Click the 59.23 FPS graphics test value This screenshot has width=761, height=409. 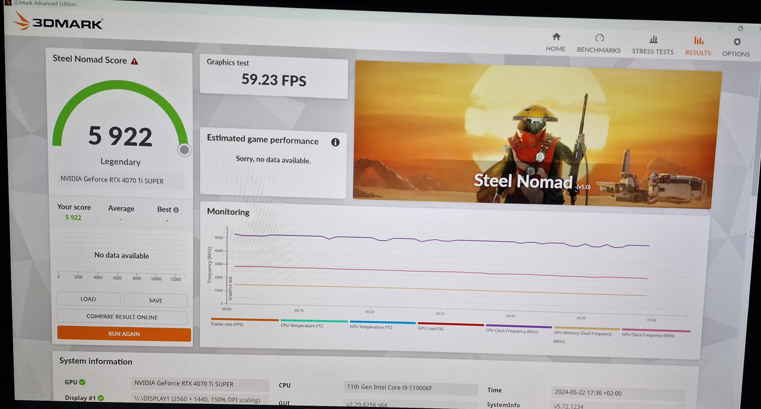click(273, 80)
